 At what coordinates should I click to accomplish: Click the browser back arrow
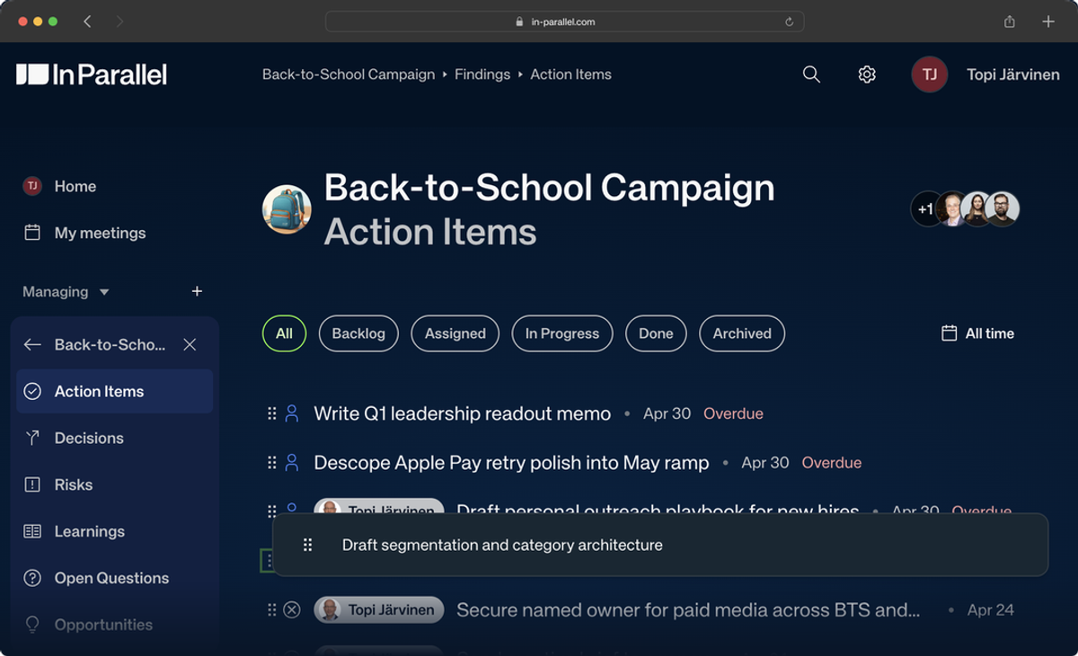[x=87, y=22]
